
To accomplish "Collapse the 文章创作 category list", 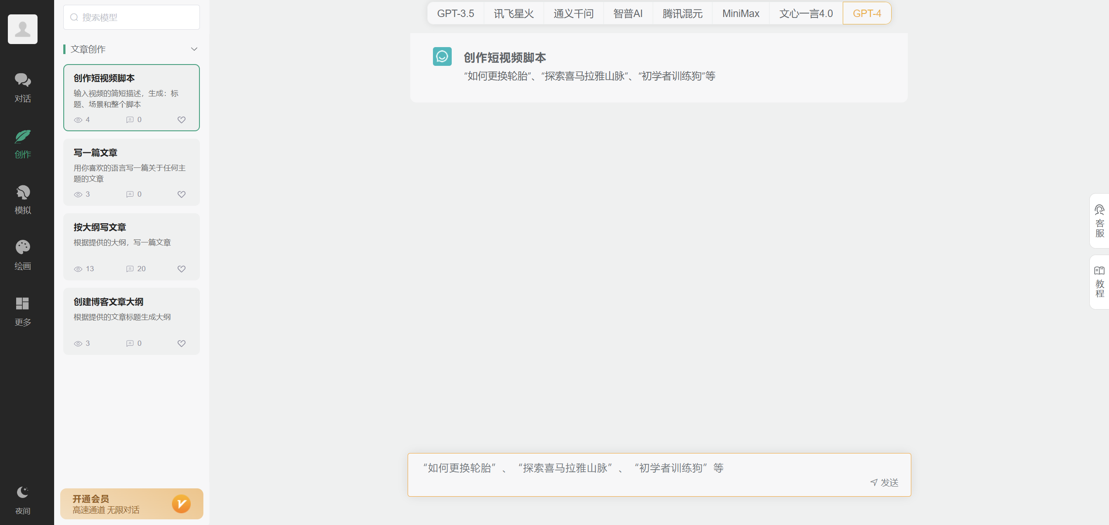I will (194, 49).
